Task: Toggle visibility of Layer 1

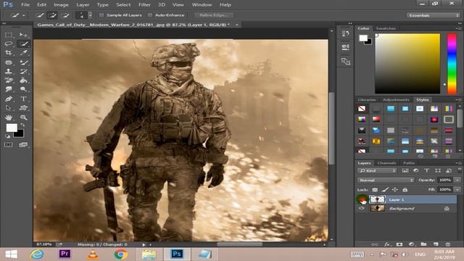Action: coord(362,200)
